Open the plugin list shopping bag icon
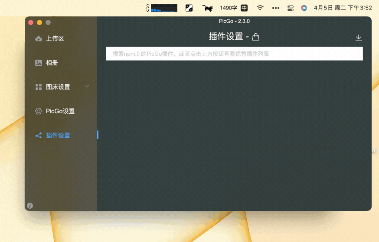 pyautogui.click(x=256, y=37)
